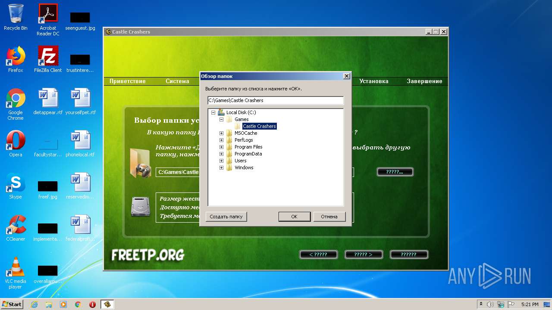Select freef.jpg image file

[48, 189]
